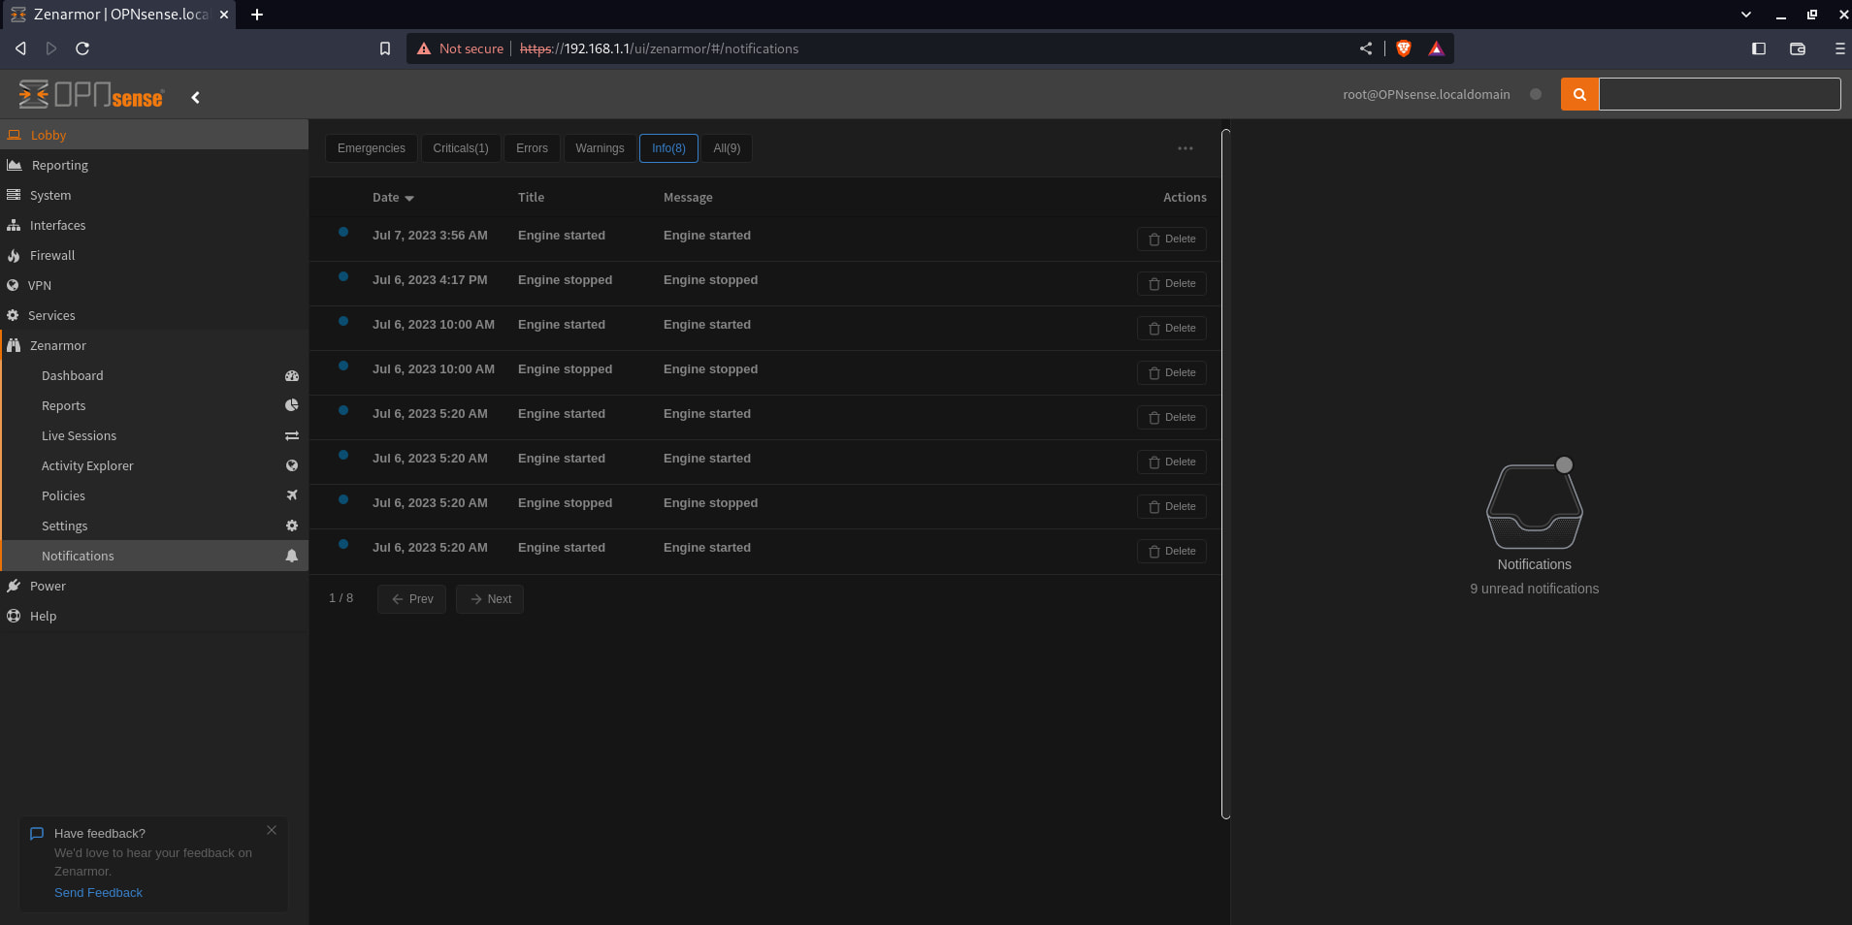Viewport: 1852px width, 925px height.
Task: Delete the Jul 7, 2023 3:56 AM notification
Action: pyautogui.click(x=1172, y=239)
